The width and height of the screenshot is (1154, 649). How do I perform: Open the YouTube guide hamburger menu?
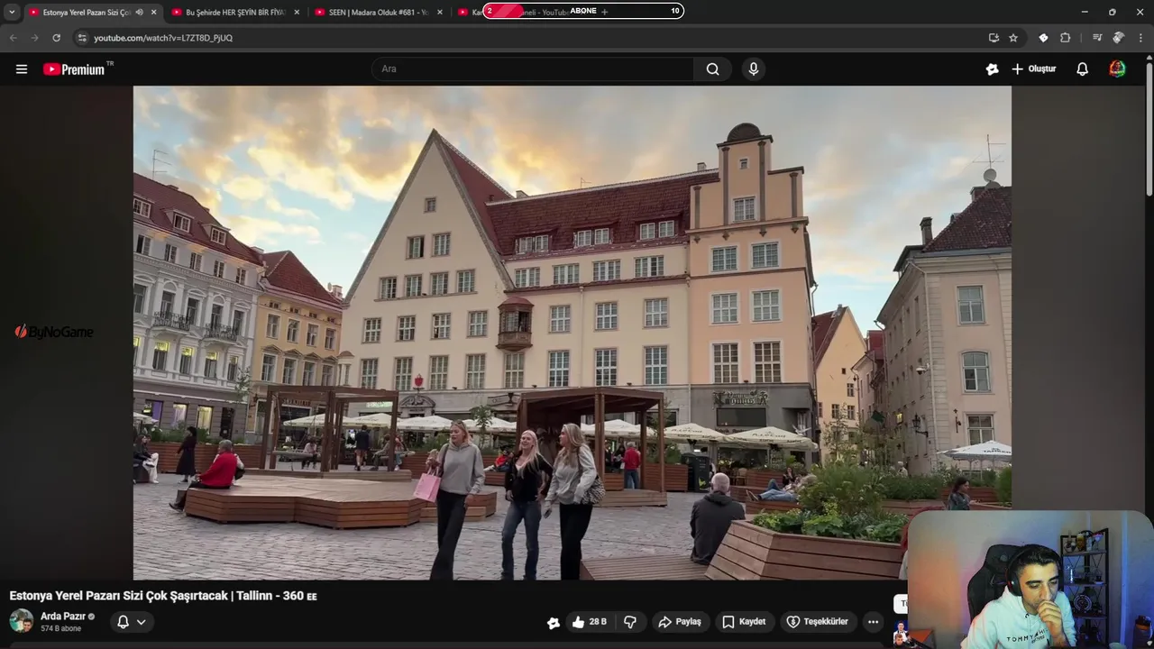(22, 69)
